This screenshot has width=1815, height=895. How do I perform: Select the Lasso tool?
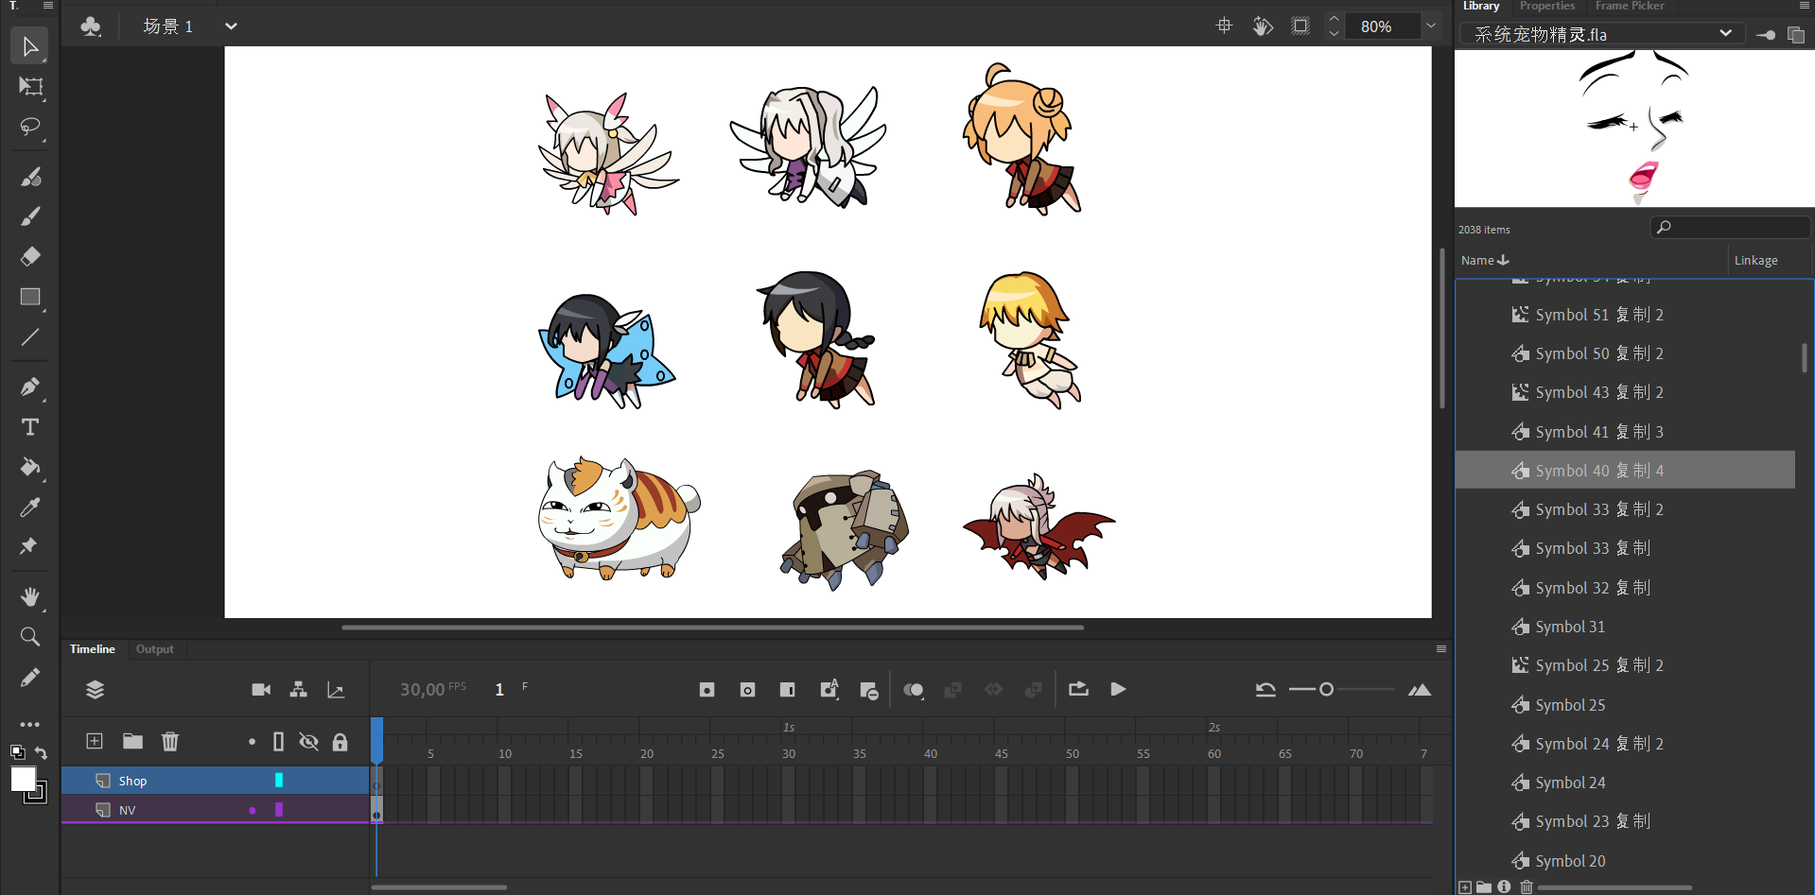tap(30, 127)
